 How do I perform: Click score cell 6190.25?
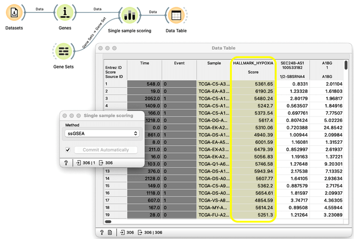coord(253,91)
